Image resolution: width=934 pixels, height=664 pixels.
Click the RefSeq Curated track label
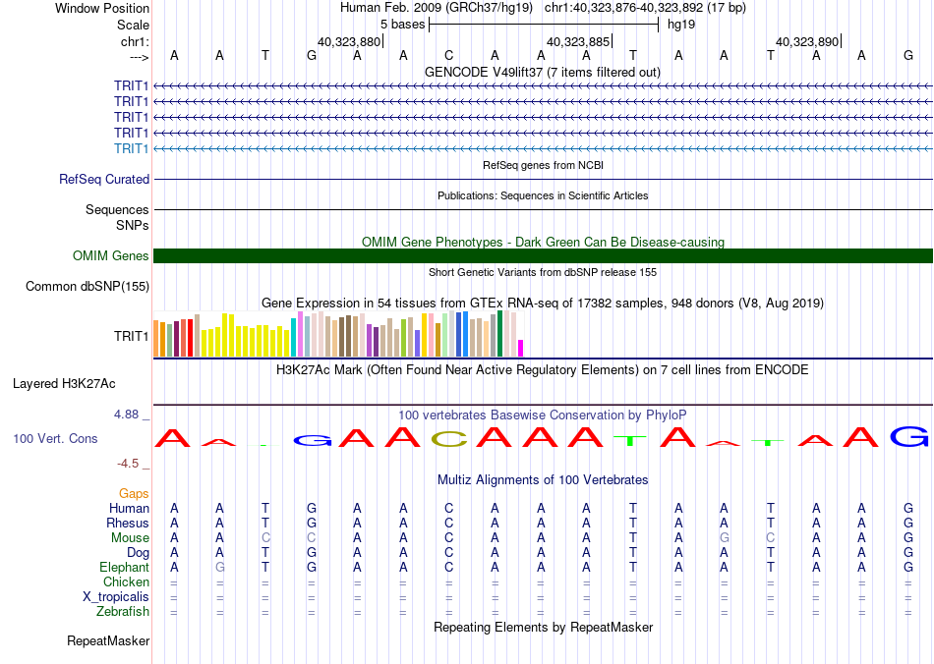104,179
